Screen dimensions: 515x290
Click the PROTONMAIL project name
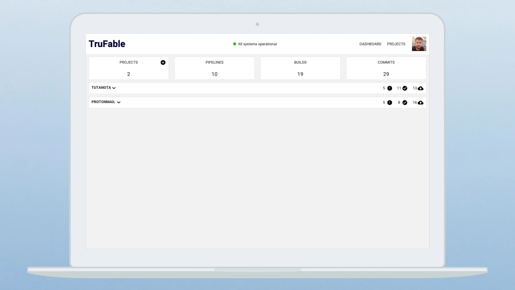click(x=103, y=102)
